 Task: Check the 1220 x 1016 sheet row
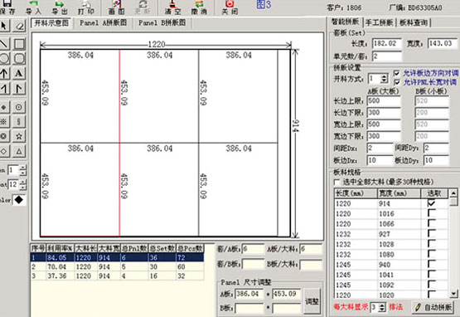coord(432,212)
